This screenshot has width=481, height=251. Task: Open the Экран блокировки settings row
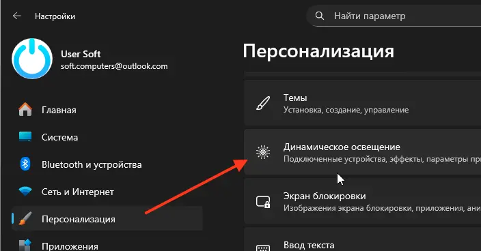point(363,201)
